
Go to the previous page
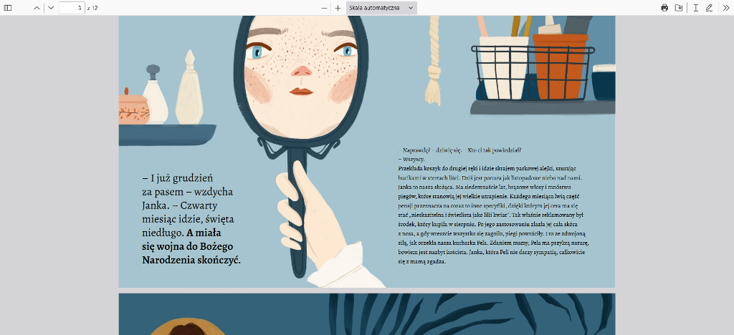pos(37,8)
